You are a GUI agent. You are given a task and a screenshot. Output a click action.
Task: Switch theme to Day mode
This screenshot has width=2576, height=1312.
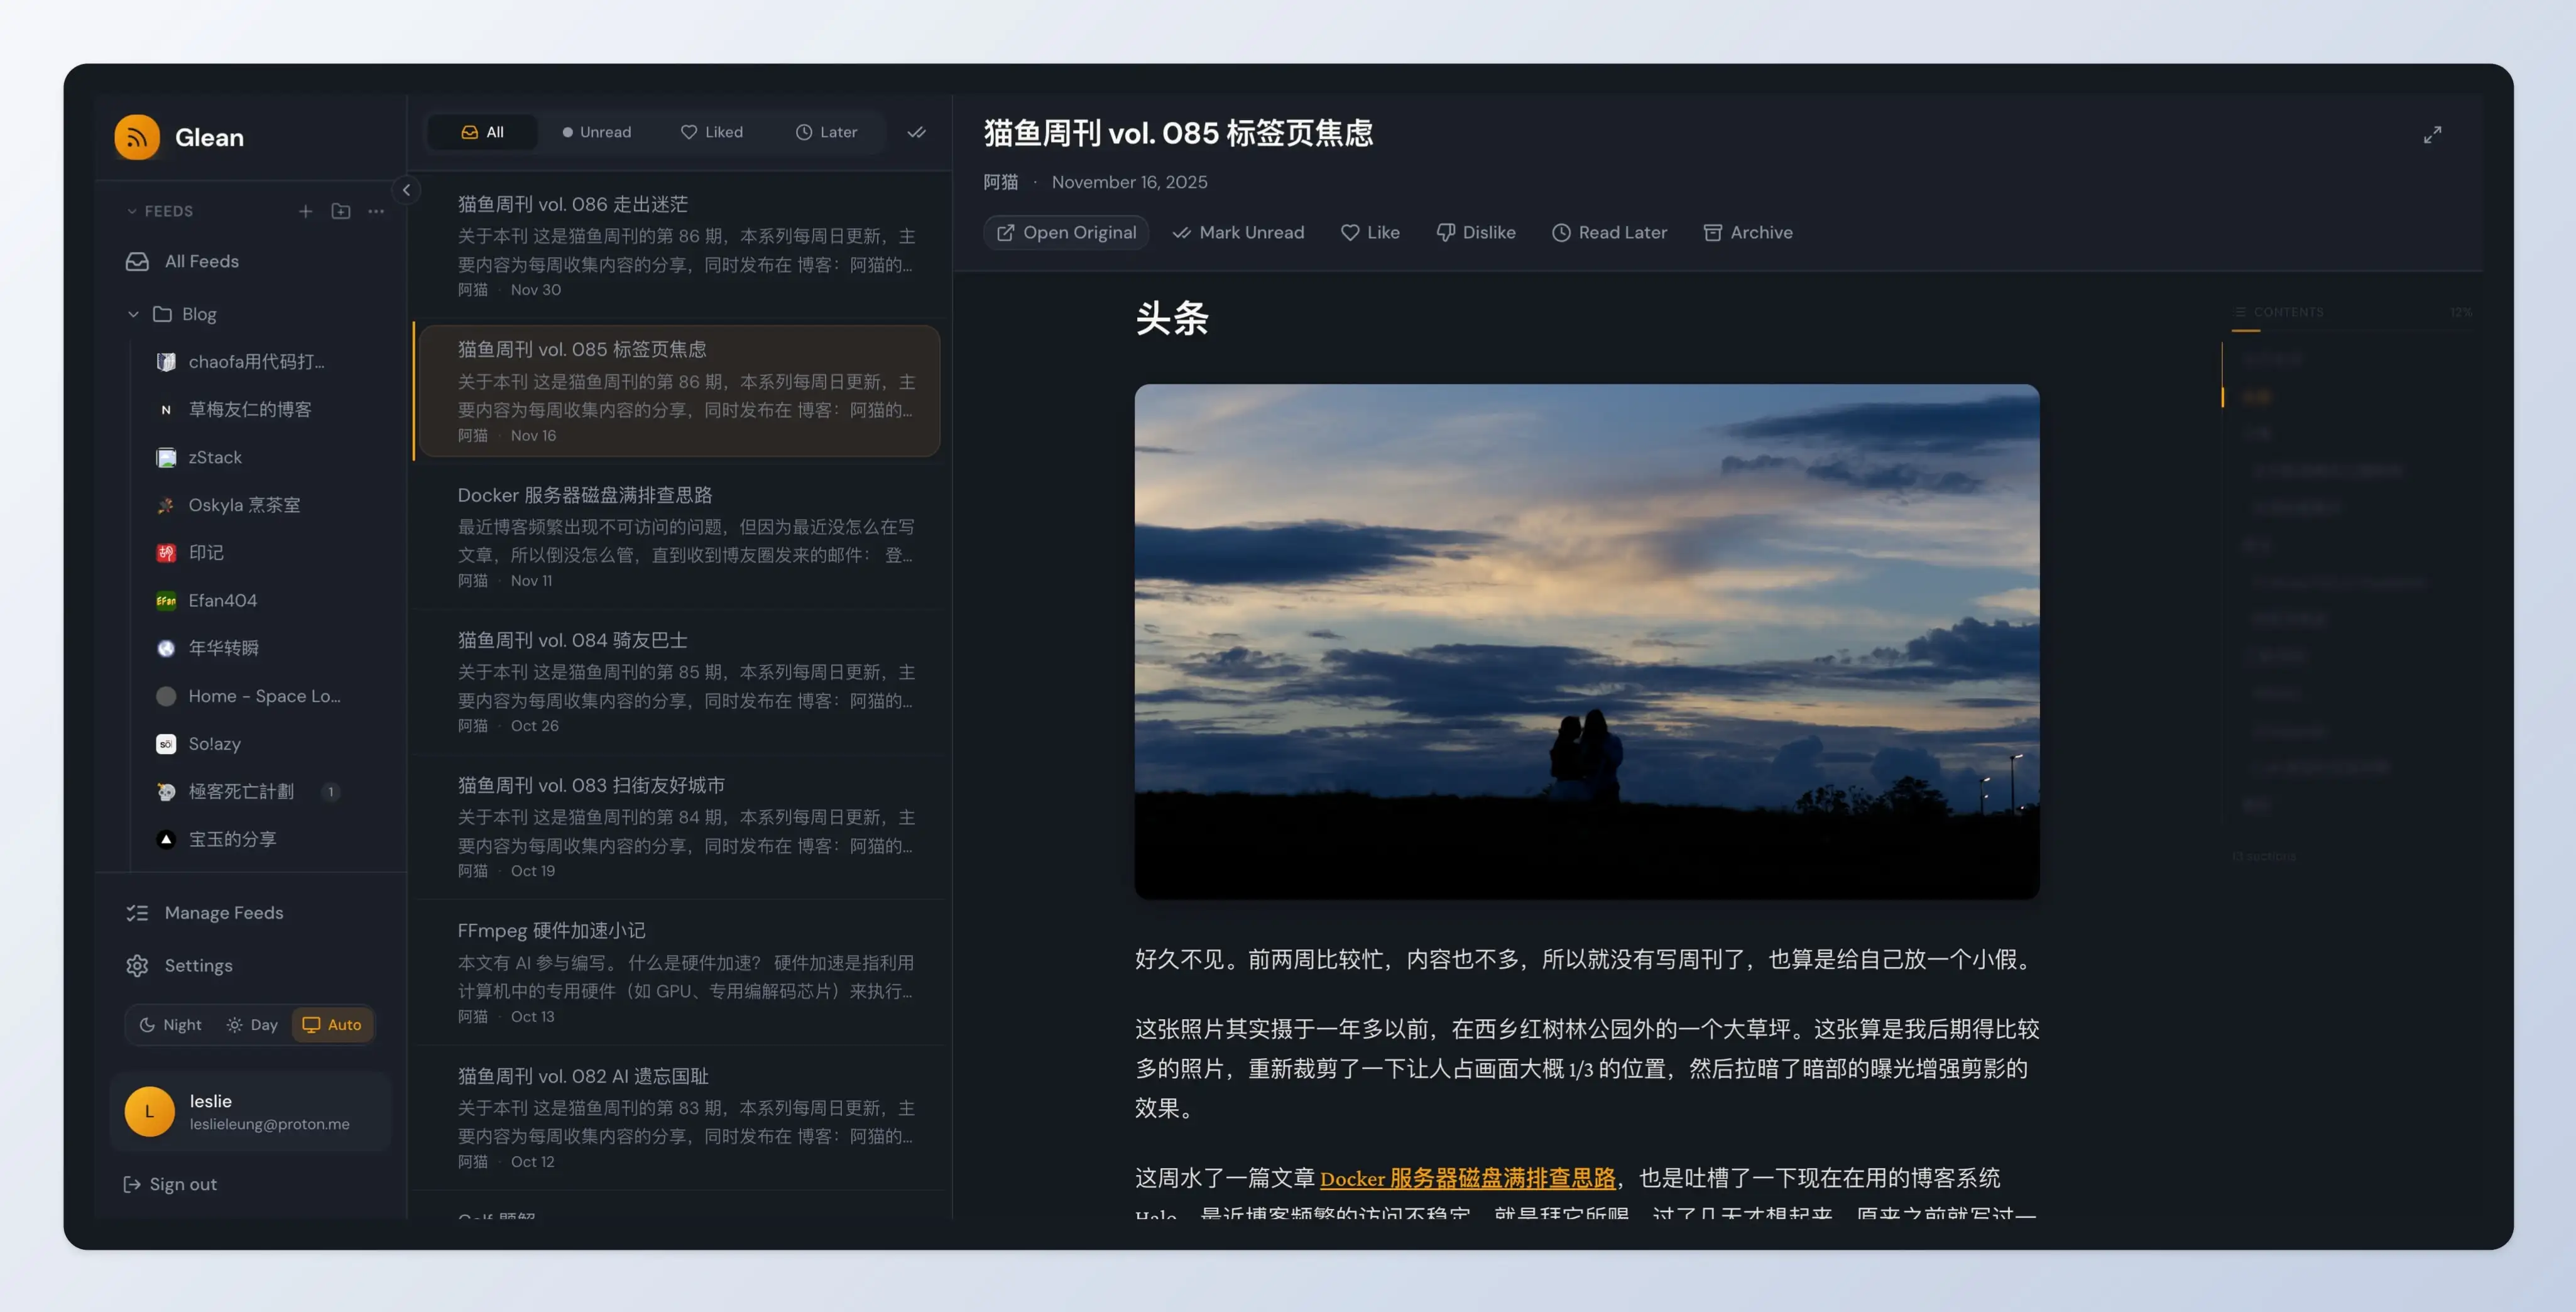251,1024
